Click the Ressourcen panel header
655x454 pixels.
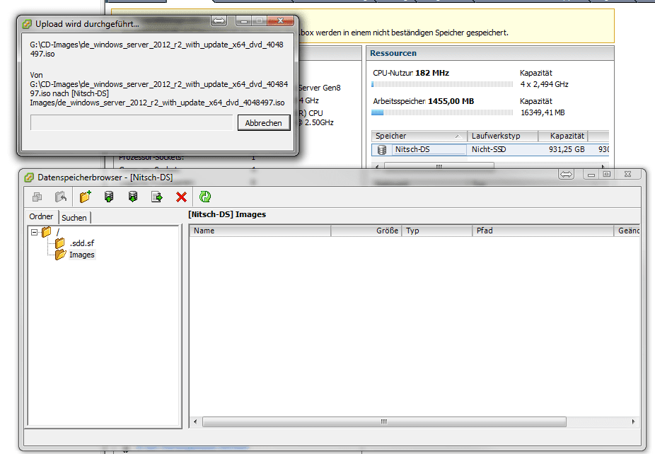(490, 54)
